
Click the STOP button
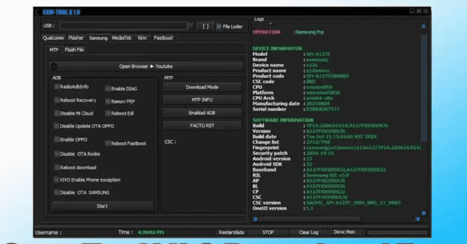coord(268,233)
